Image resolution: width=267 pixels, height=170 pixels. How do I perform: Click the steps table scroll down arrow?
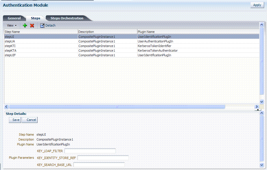(262, 102)
